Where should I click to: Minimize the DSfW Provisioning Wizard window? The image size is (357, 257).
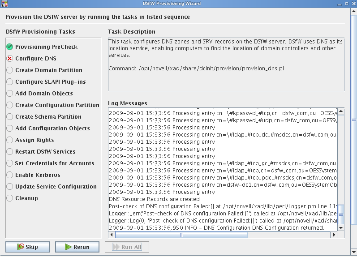click(340, 4)
